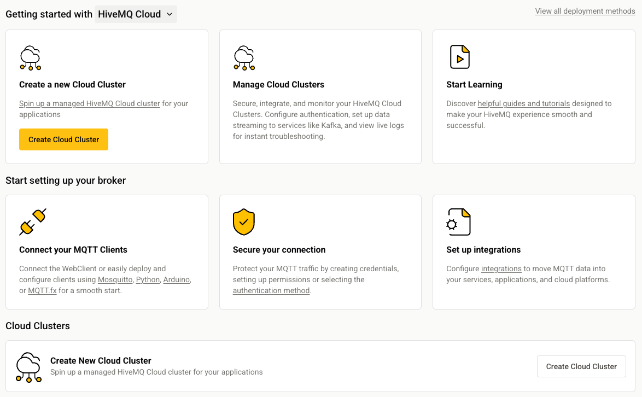Image resolution: width=642 pixels, height=397 pixels.
Task: Expand the deployment method selector chevron
Action: [170, 15]
